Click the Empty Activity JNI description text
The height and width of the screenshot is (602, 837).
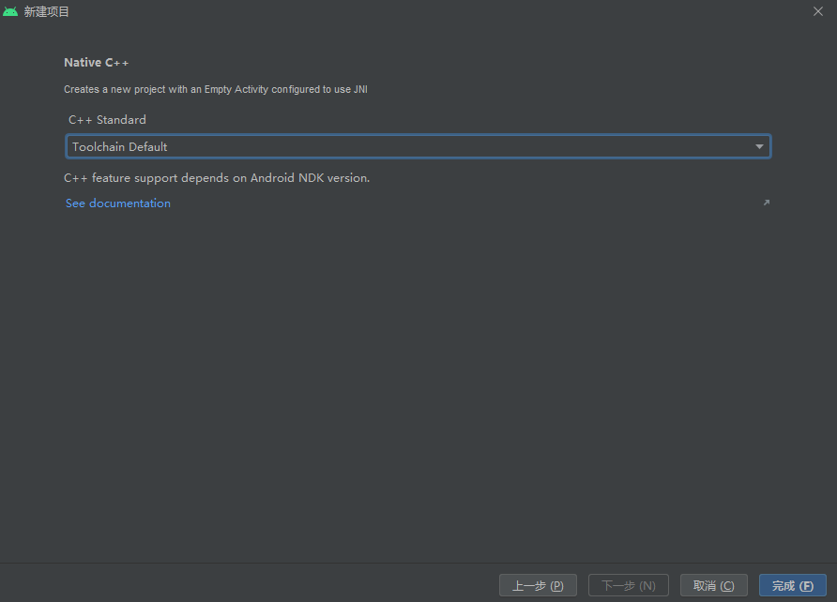[x=215, y=89]
